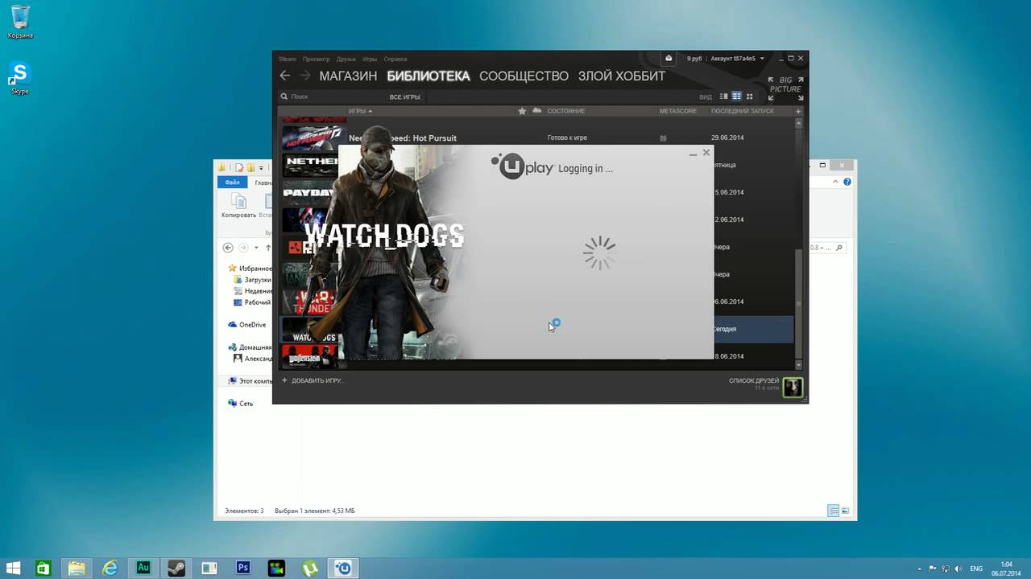The height and width of the screenshot is (579, 1031).
Task: Click Копировать in Explorer ribbon
Action: 238,206
